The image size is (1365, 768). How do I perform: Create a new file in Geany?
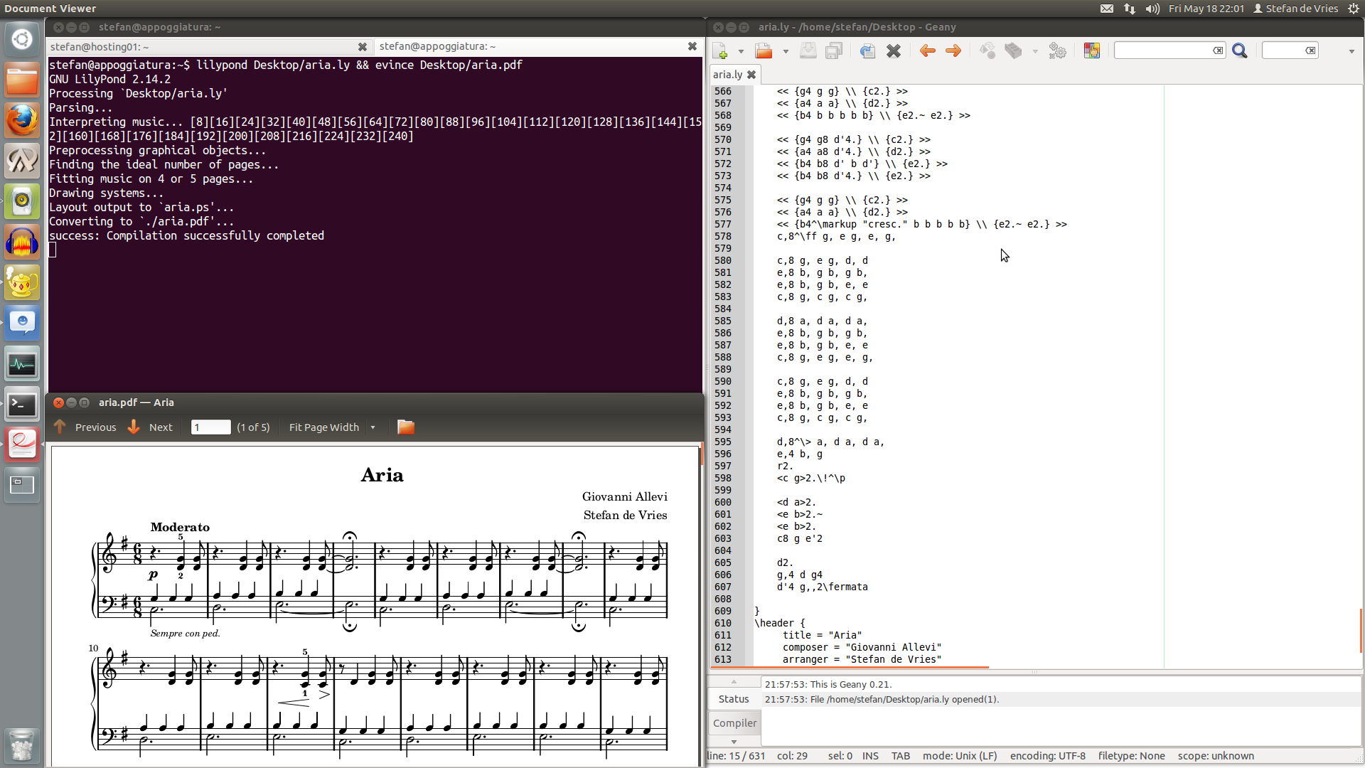pos(720,50)
